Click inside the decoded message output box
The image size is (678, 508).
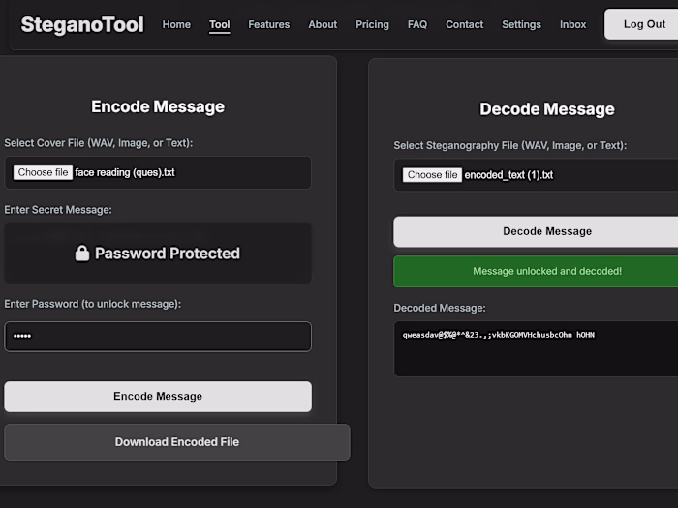537,348
